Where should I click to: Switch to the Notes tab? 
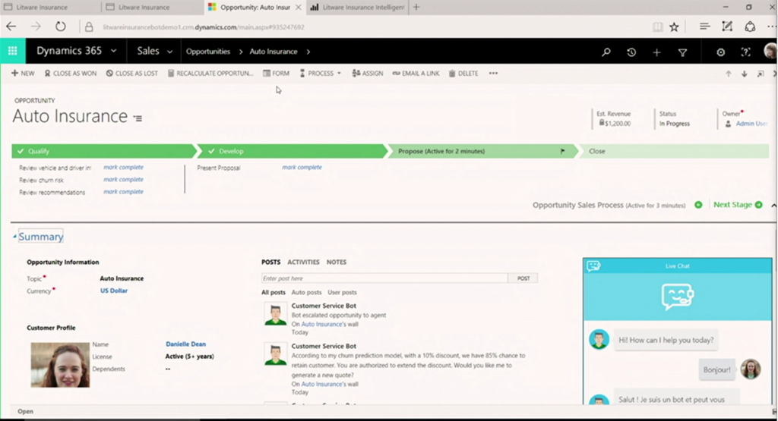pyautogui.click(x=336, y=262)
